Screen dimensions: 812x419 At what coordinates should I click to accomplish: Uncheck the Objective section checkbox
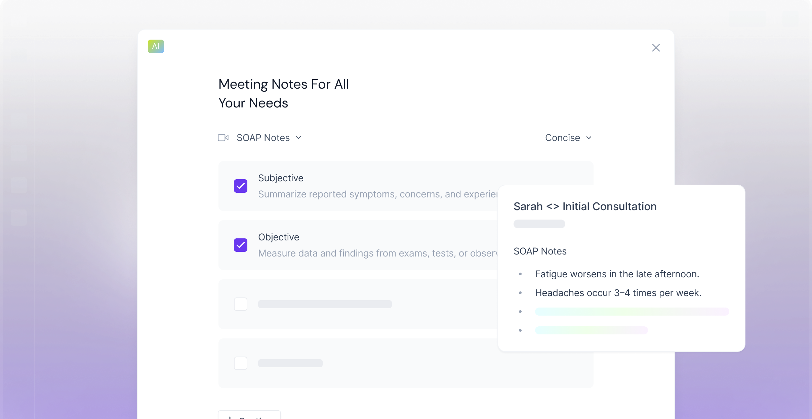pyautogui.click(x=241, y=245)
